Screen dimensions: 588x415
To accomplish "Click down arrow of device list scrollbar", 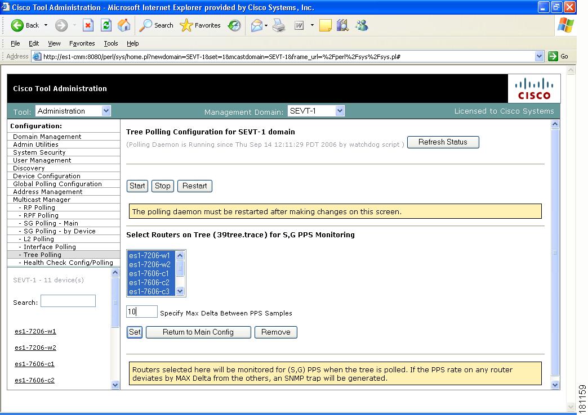I will (x=115, y=385).
